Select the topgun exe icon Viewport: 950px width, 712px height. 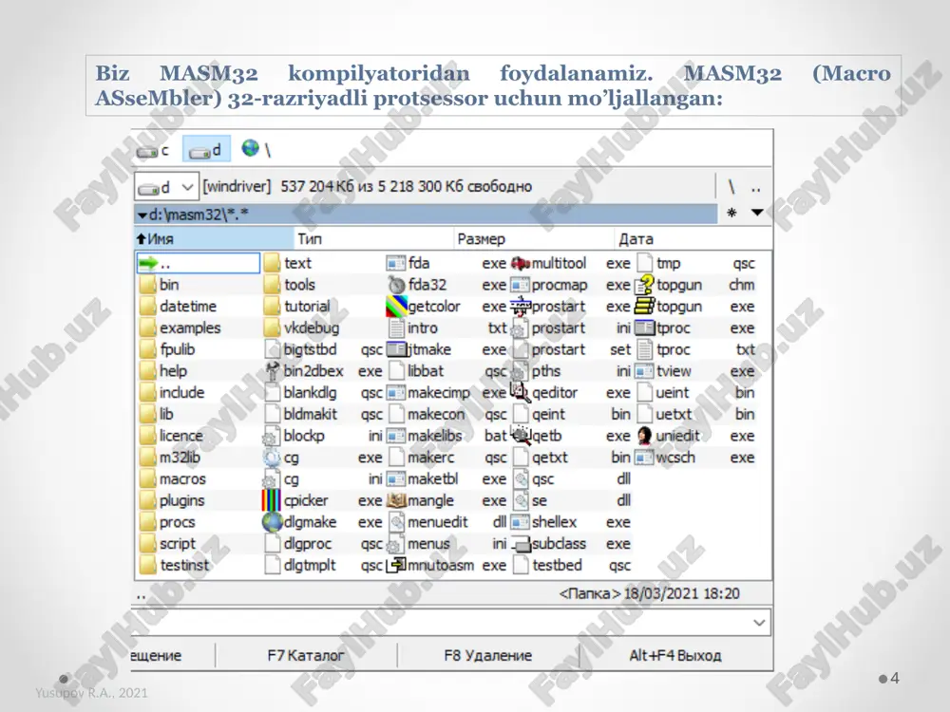click(x=645, y=307)
